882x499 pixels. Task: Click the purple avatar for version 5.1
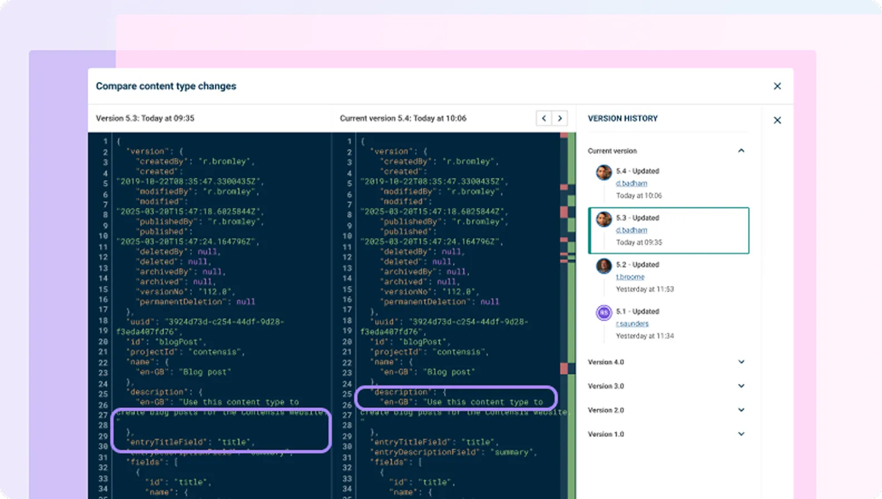[x=604, y=313]
